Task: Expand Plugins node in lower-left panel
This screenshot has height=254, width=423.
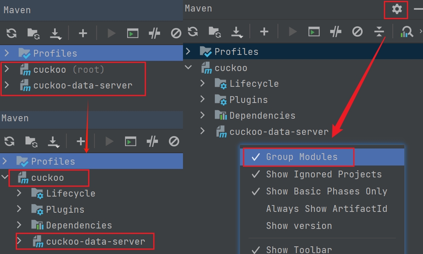Action: (19, 209)
